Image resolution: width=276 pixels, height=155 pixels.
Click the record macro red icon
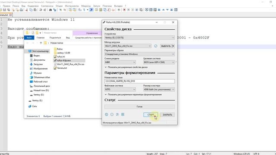(x=124, y=10)
